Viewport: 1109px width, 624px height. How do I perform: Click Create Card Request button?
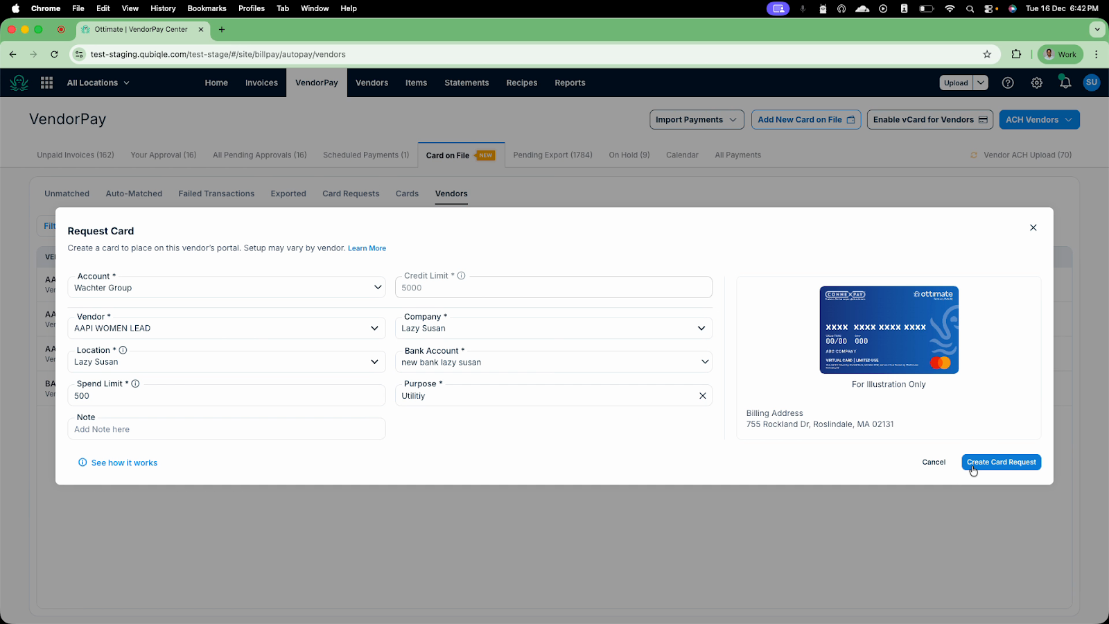click(x=1001, y=462)
